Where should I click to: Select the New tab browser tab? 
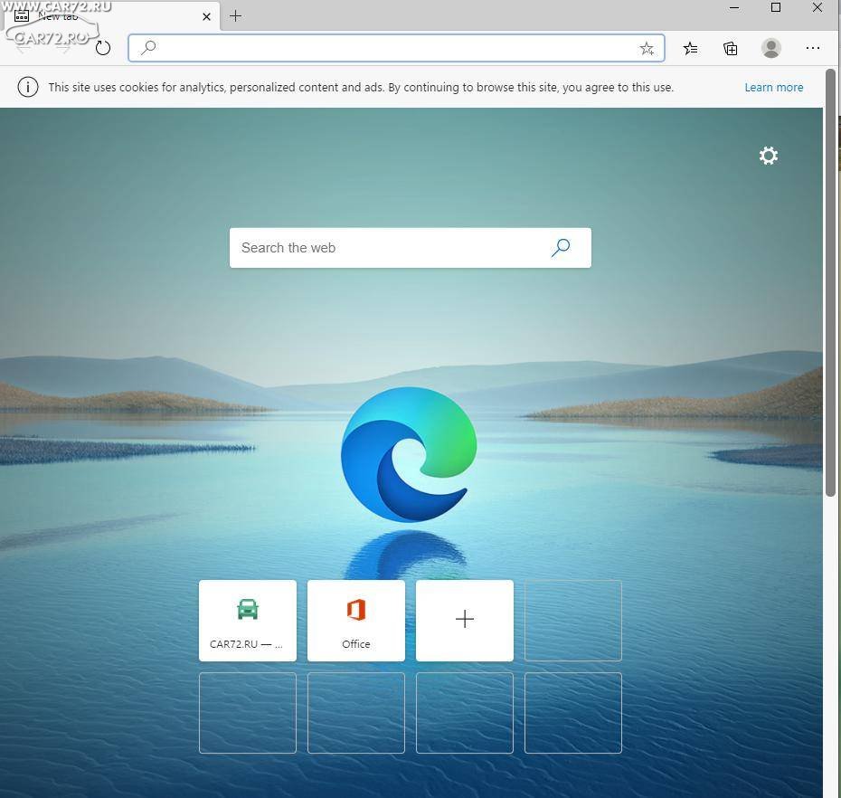(110, 16)
